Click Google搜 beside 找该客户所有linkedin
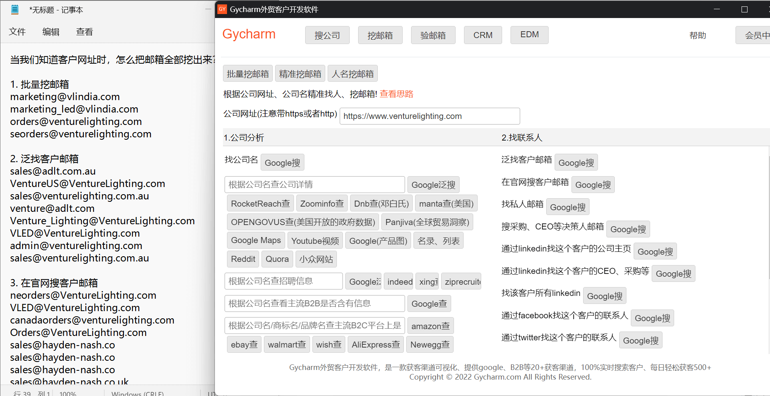 pos(605,296)
